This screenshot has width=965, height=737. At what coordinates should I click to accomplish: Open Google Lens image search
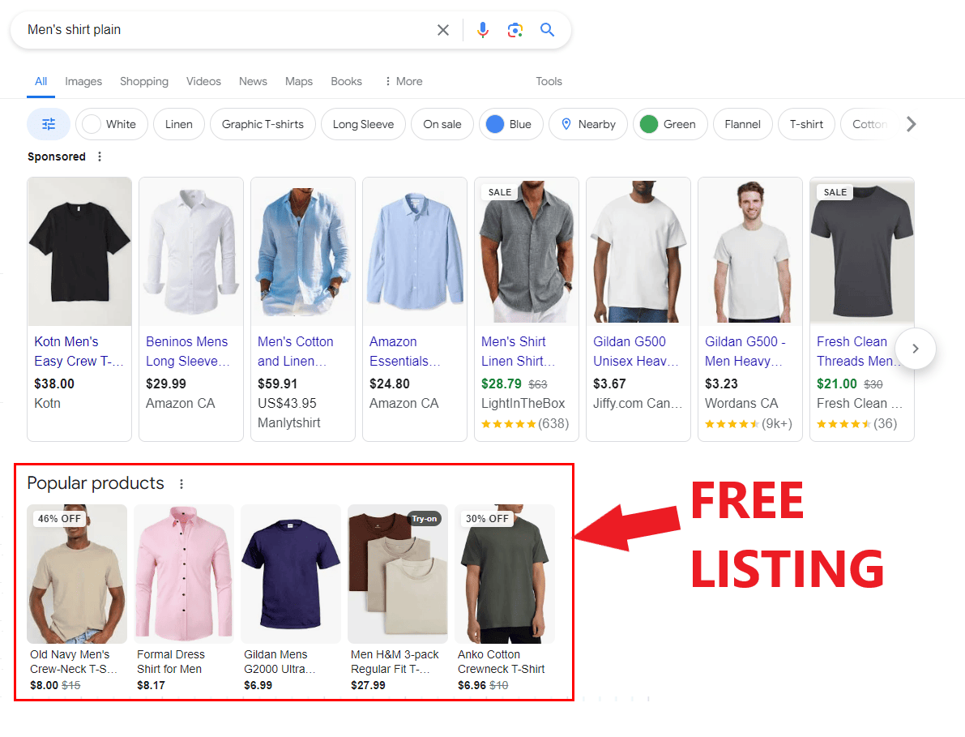click(515, 30)
